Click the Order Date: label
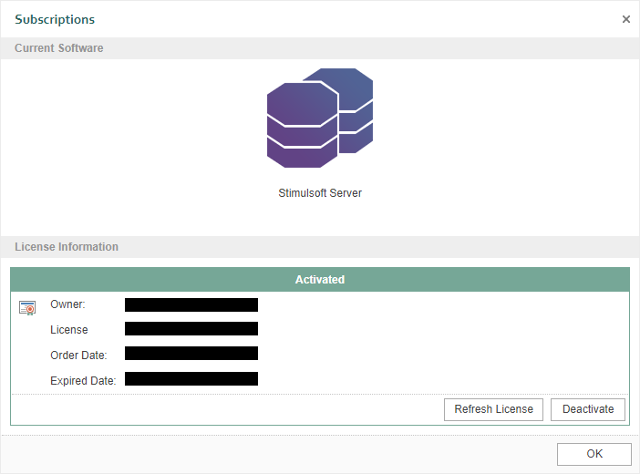640x474 pixels. [78, 355]
